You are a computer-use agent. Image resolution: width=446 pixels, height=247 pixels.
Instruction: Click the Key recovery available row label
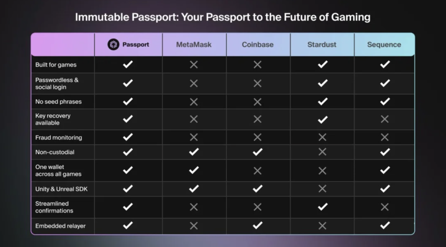(53, 119)
